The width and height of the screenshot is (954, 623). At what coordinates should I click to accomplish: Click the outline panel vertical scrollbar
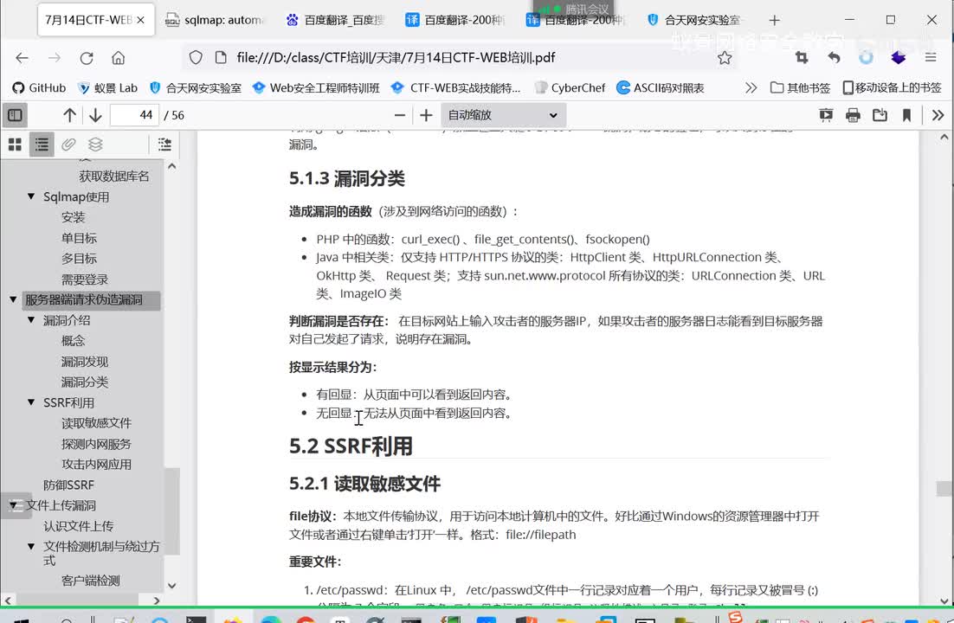(172, 511)
